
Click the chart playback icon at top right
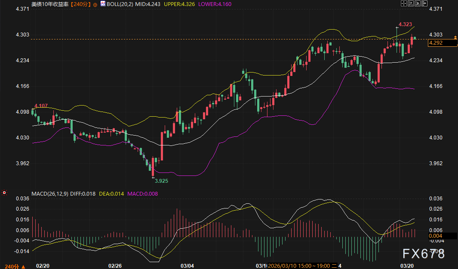coord(418,3)
